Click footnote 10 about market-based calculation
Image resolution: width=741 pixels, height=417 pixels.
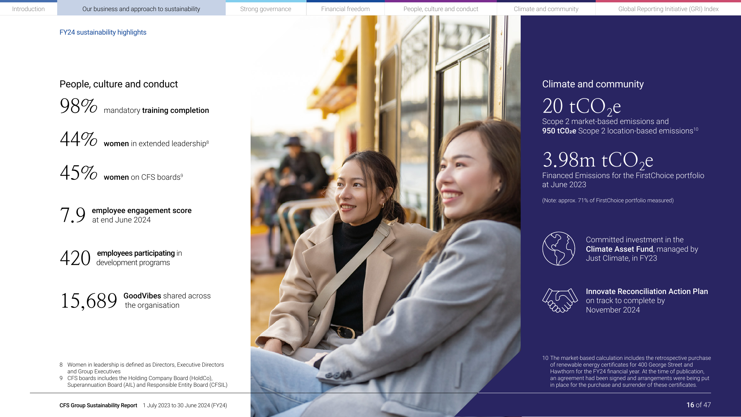(626, 371)
